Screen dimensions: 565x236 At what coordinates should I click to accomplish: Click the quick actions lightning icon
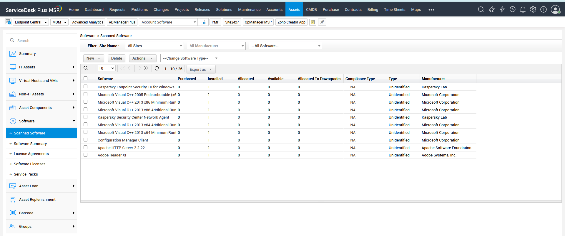[502, 9]
